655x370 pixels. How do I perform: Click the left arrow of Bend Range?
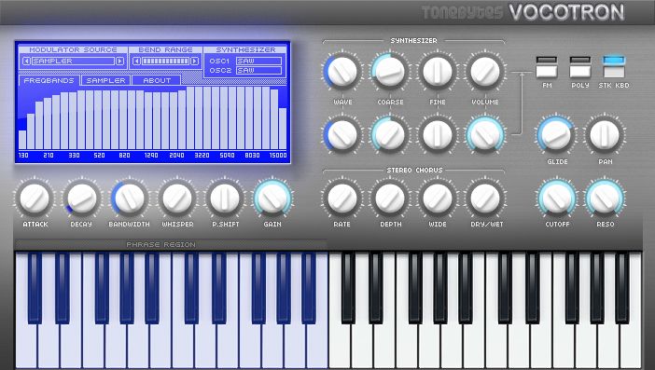coord(136,62)
